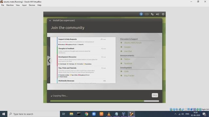
Task: Open the sound volume indicator in the Ubuntu panel
Action: pos(157,14)
